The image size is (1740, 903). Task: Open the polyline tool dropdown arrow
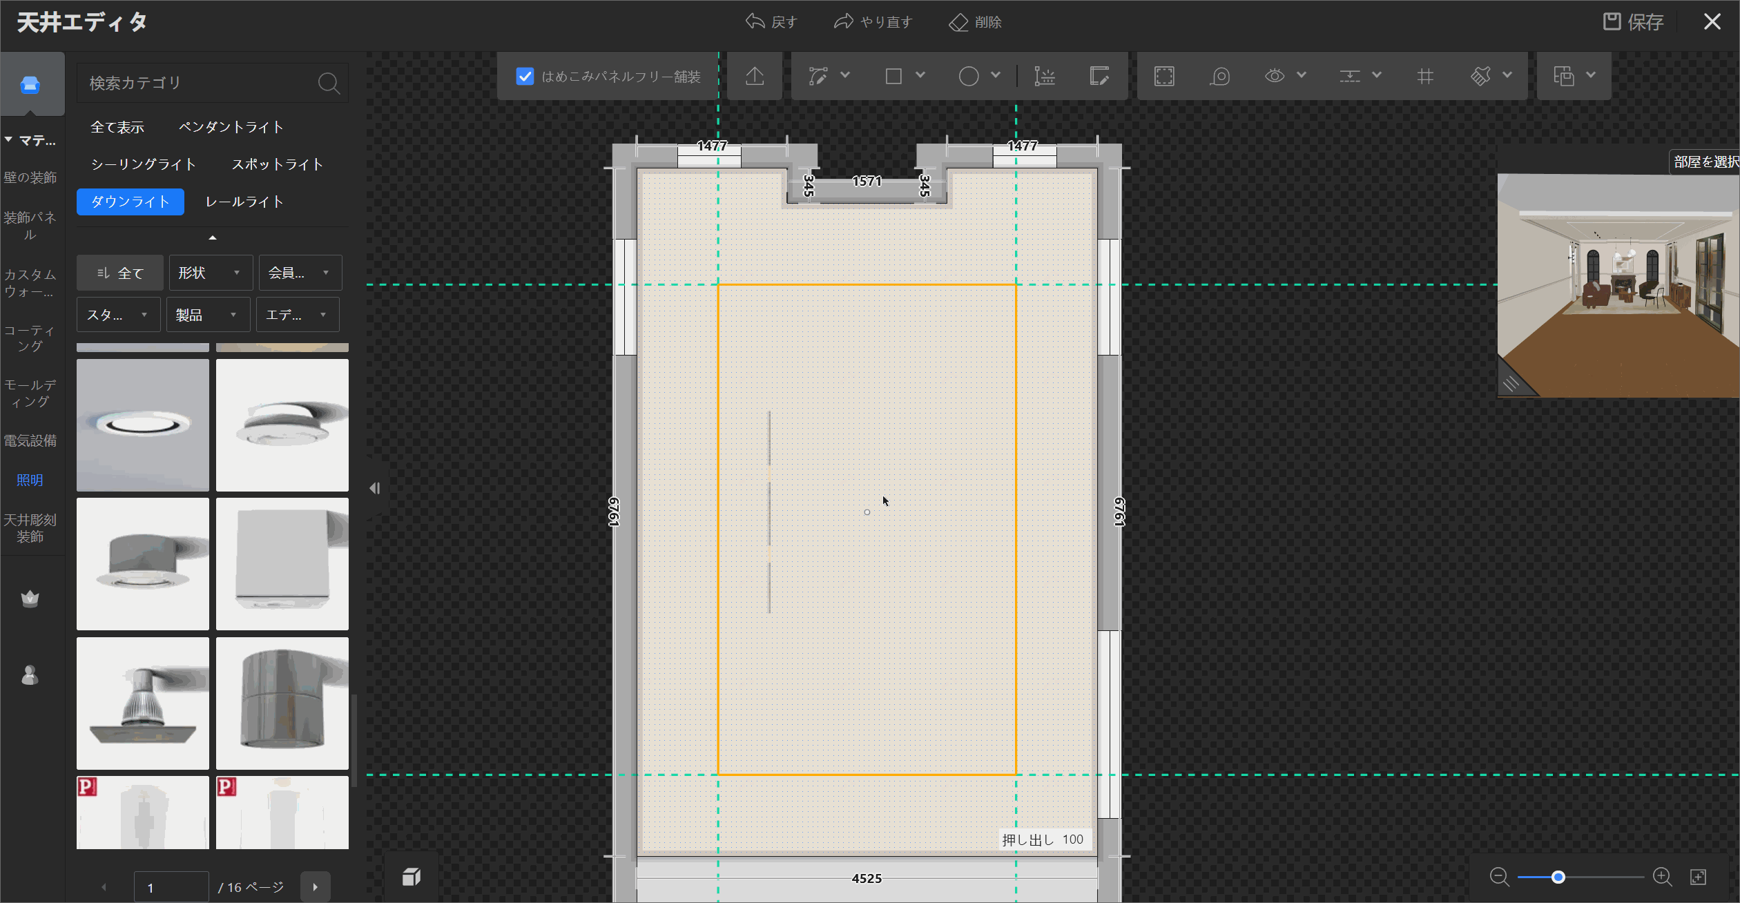tap(845, 75)
